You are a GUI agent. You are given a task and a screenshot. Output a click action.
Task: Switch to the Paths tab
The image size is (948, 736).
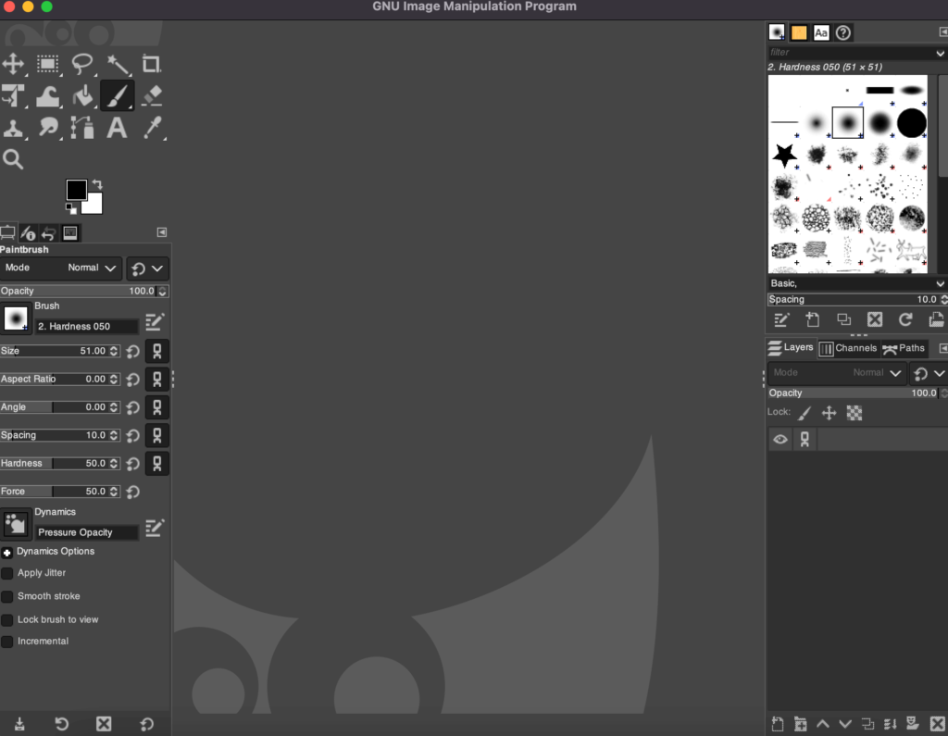pos(903,348)
